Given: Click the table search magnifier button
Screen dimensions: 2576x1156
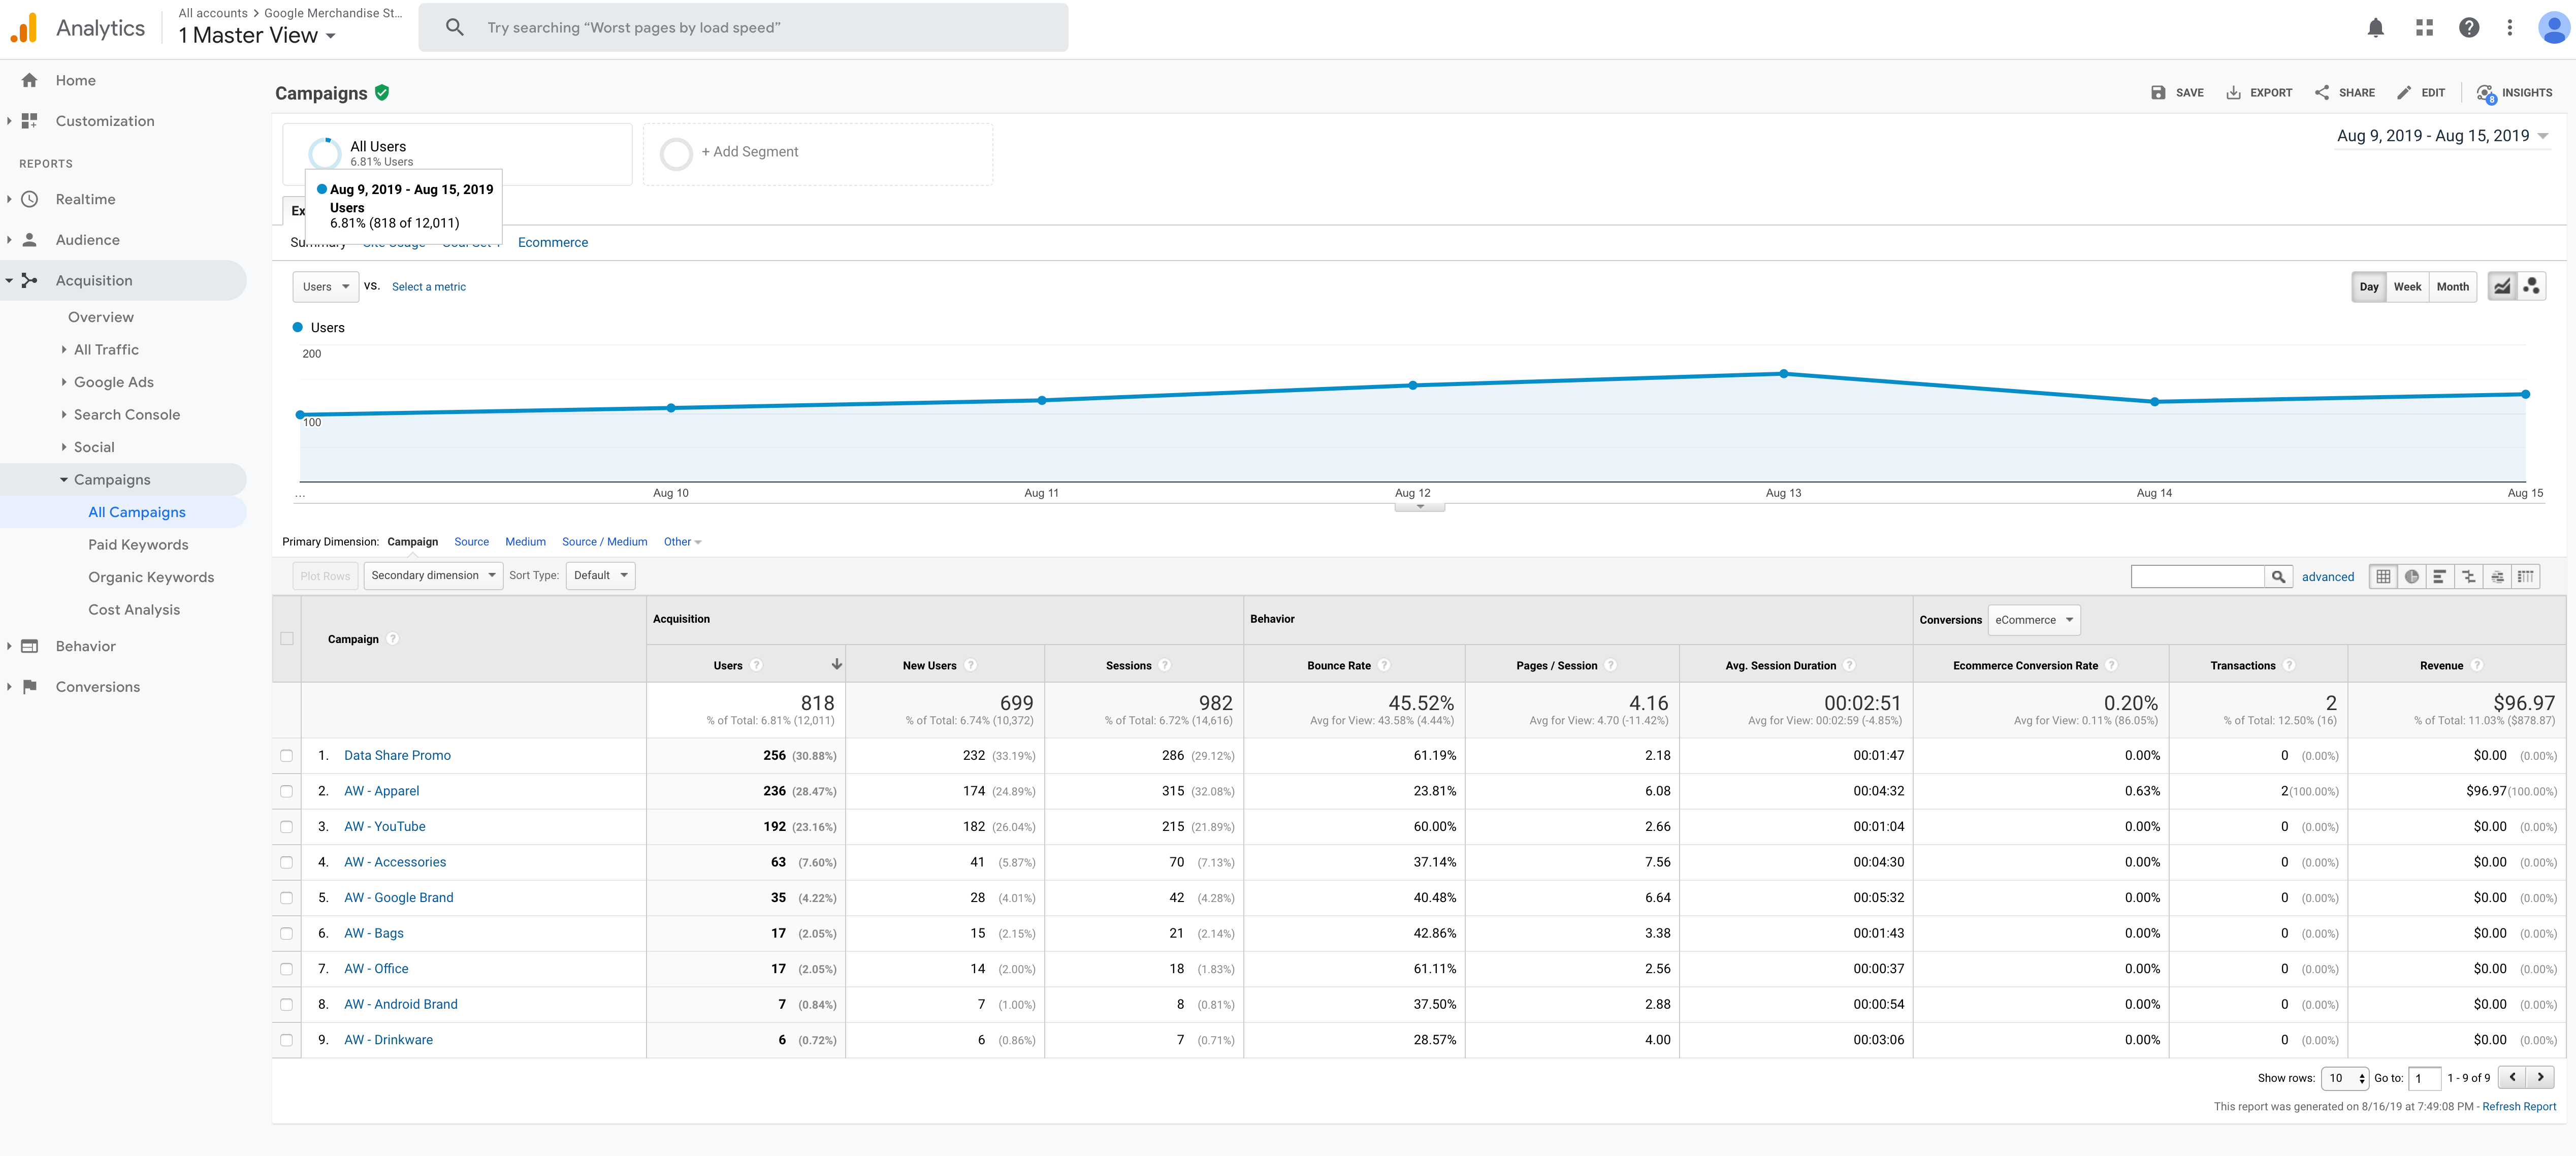Looking at the screenshot, I should pyautogui.click(x=2278, y=577).
